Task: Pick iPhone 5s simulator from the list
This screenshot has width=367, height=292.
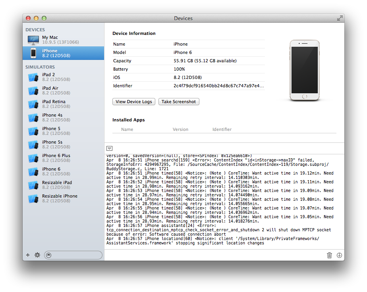Action: [52, 144]
